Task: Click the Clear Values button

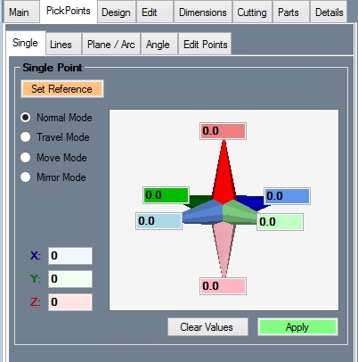Action: tap(207, 327)
